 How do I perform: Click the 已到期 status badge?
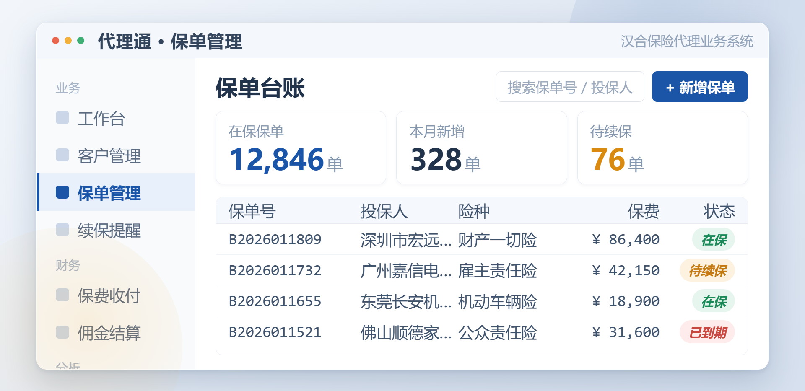coord(707,332)
